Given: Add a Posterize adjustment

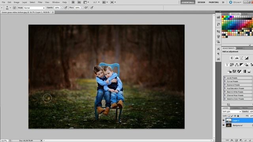Looking at the screenshot, I should click(234, 71).
